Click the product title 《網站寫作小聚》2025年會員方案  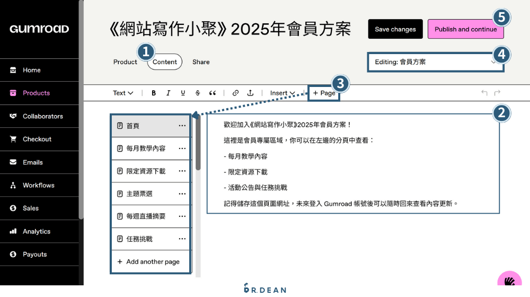pos(230,29)
